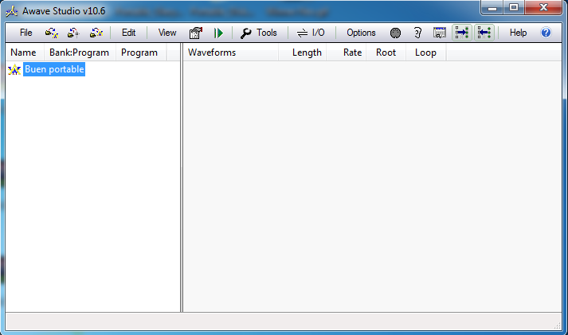Open the Edit menu

pos(128,33)
